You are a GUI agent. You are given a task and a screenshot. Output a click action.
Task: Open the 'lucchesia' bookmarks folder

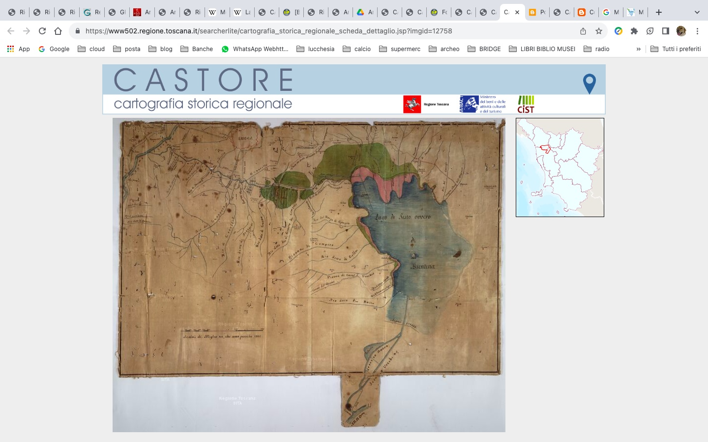(315, 49)
